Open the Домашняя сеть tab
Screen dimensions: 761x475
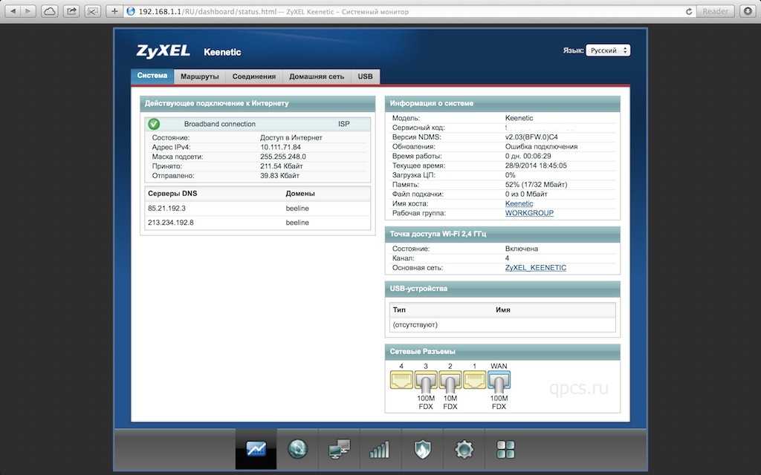[317, 76]
